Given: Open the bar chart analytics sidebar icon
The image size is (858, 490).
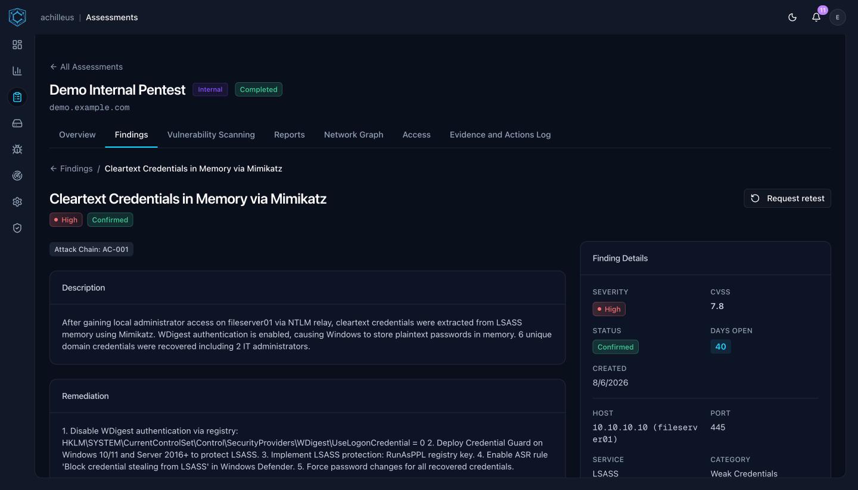Looking at the screenshot, I should tap(17, 71).
